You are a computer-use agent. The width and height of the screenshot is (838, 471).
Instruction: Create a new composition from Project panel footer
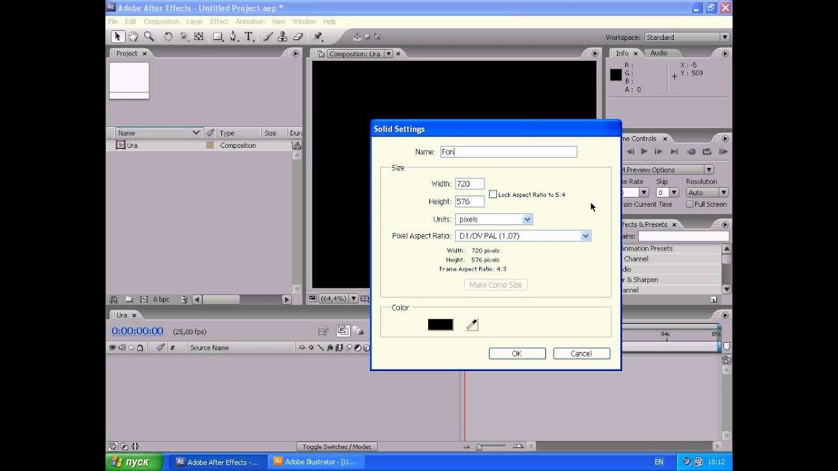pos(143,299)
